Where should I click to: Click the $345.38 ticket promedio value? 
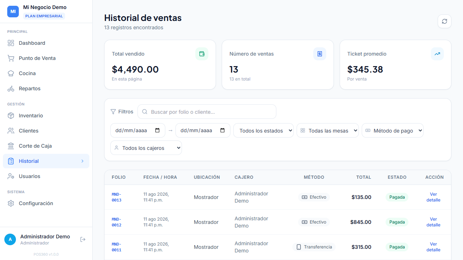pyautogui.click(x=365, y=69)
